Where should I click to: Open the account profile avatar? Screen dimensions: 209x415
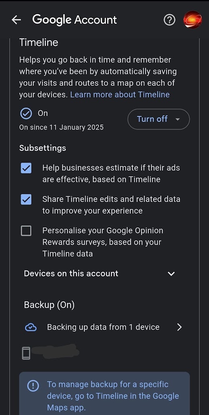coord(192,20)
